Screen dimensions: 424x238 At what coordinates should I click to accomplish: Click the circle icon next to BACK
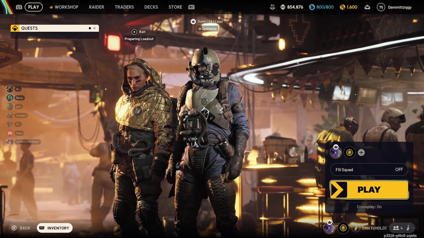click(x=14, y=228)
